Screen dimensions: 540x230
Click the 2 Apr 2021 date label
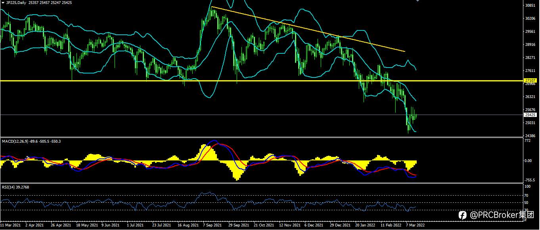(x=34, y=225)
